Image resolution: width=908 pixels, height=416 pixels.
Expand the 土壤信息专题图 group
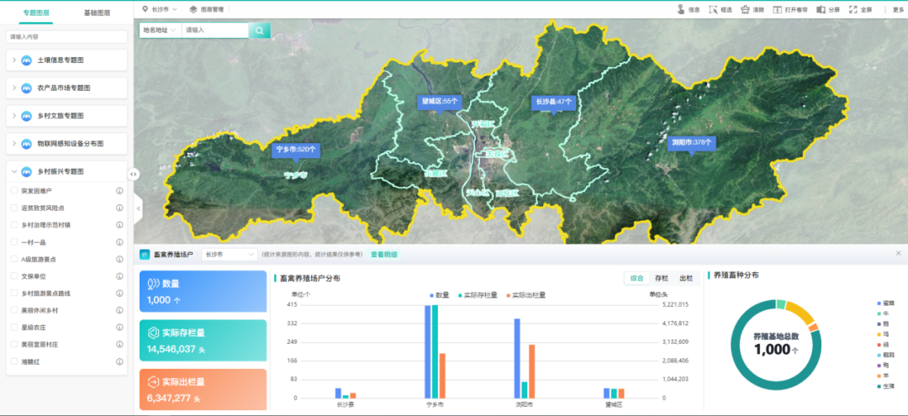[x=14, y=61]
